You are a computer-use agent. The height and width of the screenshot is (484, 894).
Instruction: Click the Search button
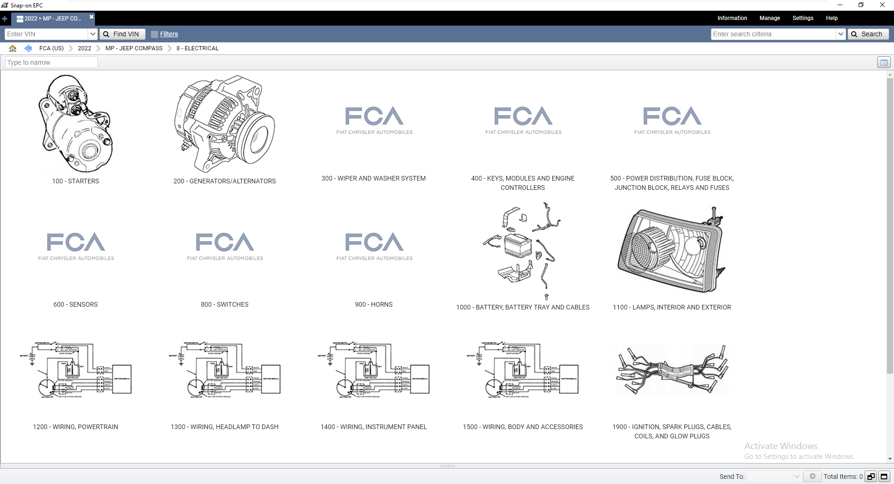tap(868, 34)
